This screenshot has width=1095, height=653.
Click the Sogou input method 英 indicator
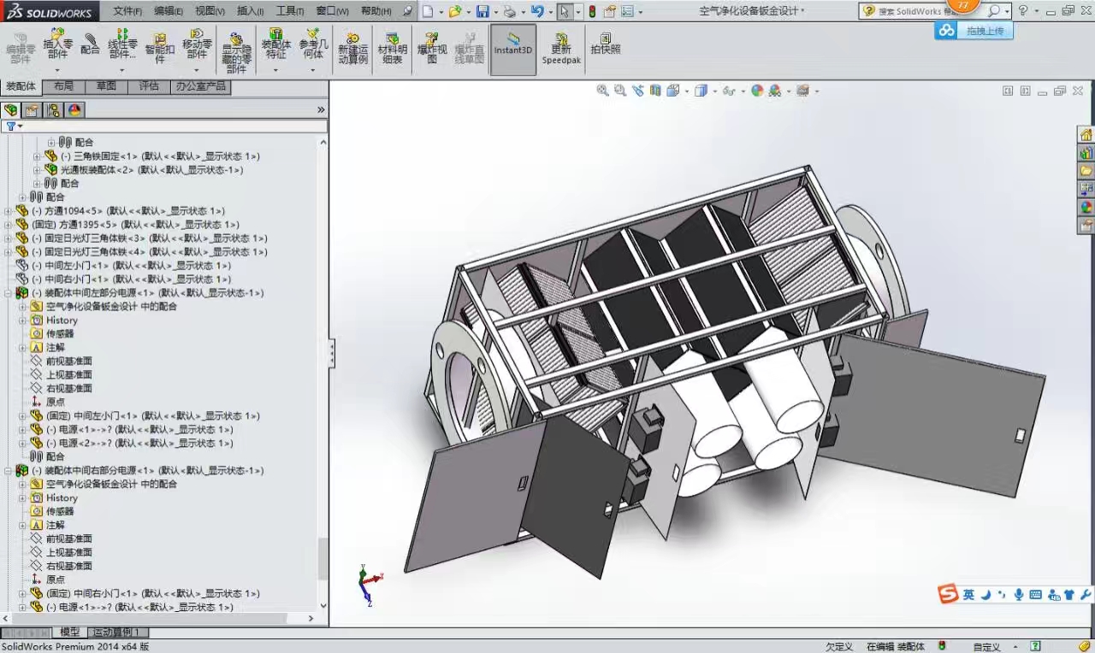(x=968, y=595)
